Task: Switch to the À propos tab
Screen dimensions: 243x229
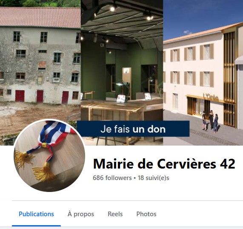Action: click(x=81, y=214)
